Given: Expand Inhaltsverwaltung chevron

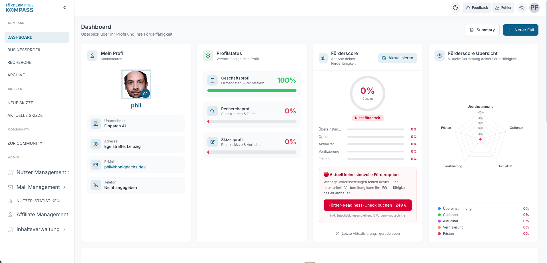Looking at the screenshot, I should 64,229.
